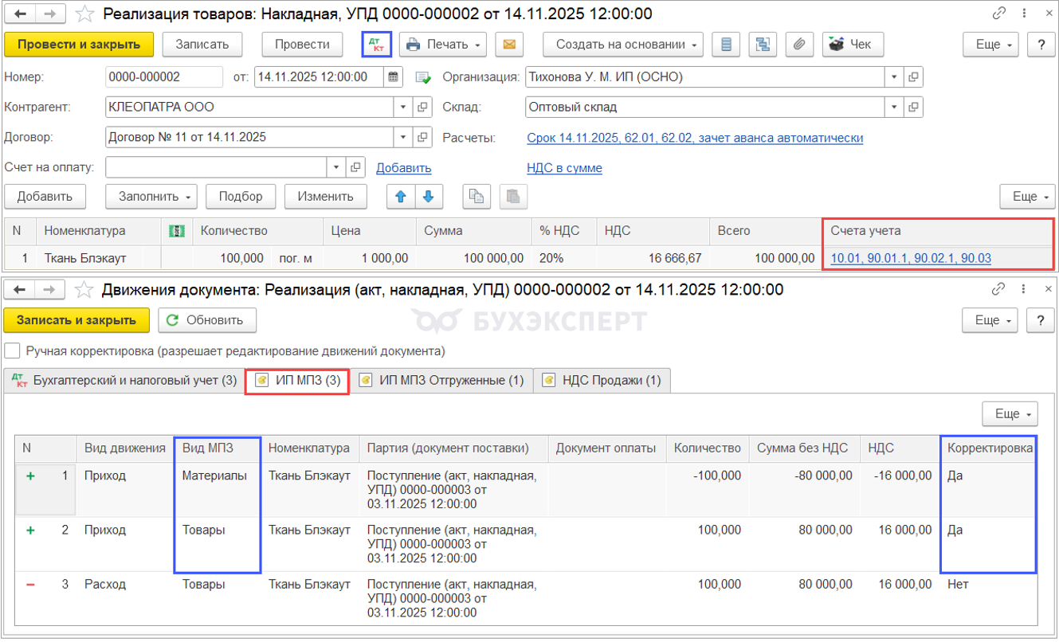The image size is (1059, 642).
Task: Open the related documents hierarchy icon
Action: (x=763, y=45)
